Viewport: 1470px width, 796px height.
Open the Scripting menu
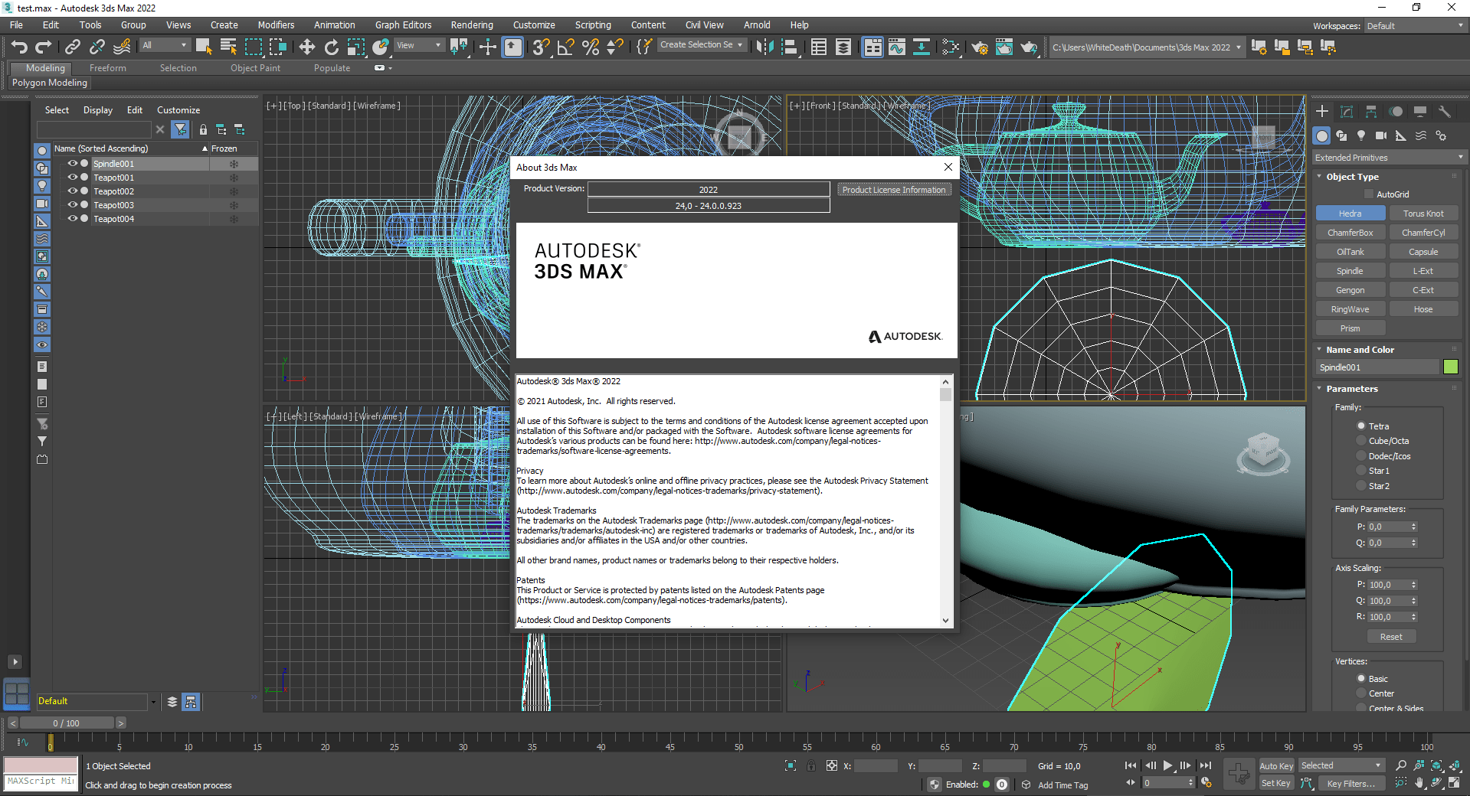[x=593, y=25]
